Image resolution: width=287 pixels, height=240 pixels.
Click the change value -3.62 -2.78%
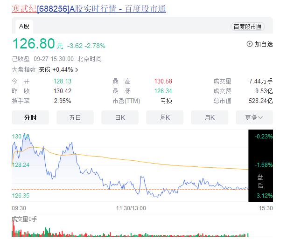(x=86, y=46)
